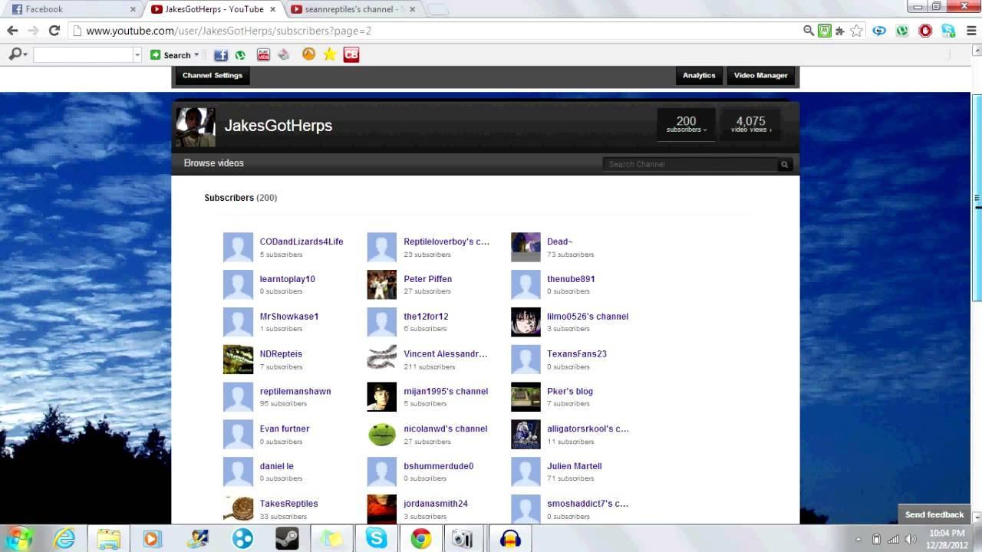This screenshot has height=552, width=982.
Task: Click the toolbar search text box
Action: tap(84, 54)
